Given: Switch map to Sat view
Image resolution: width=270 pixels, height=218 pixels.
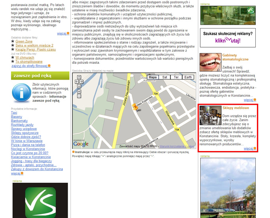Looking at the screenshot, I should click(165, 77).
